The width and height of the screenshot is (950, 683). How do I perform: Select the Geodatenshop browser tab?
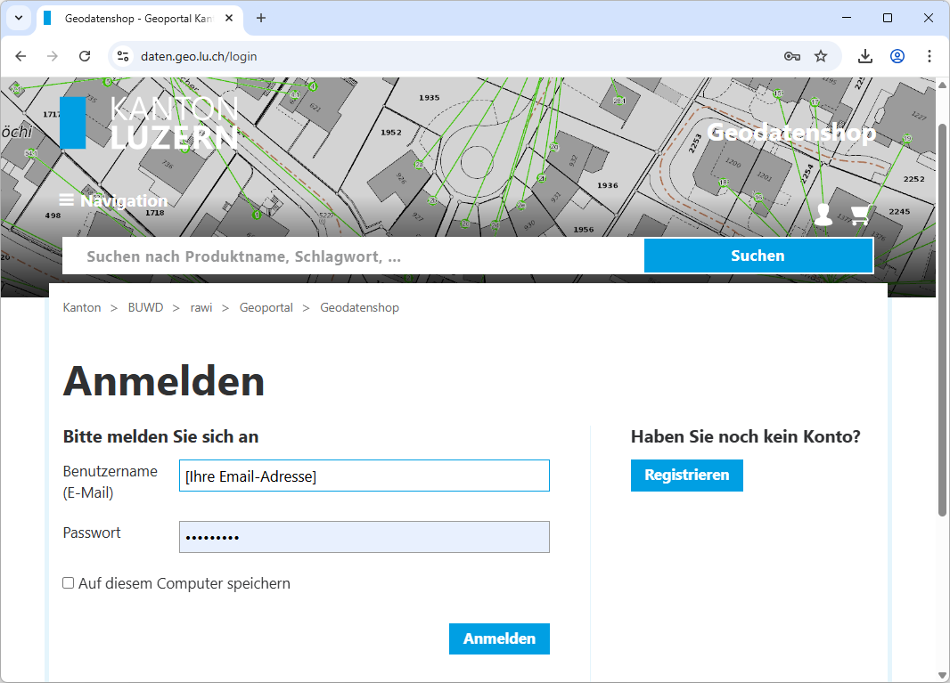134,18
